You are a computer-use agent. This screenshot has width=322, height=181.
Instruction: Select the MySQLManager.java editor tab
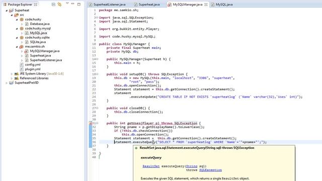pos(188,5)
